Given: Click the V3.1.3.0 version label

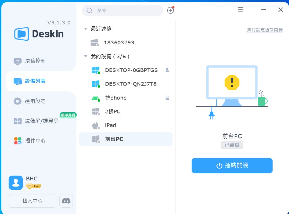Looking at the screenshot, I should pos(59,23).
